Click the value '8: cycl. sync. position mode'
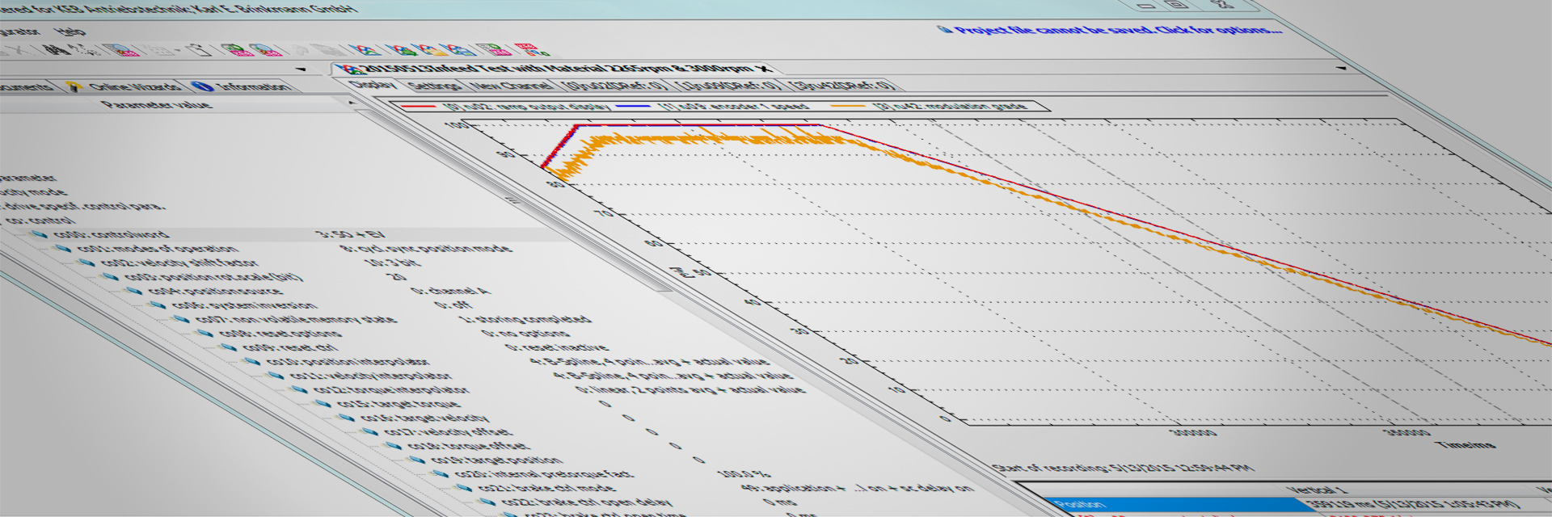This screenshot has width=1552, height=517. 428,249
